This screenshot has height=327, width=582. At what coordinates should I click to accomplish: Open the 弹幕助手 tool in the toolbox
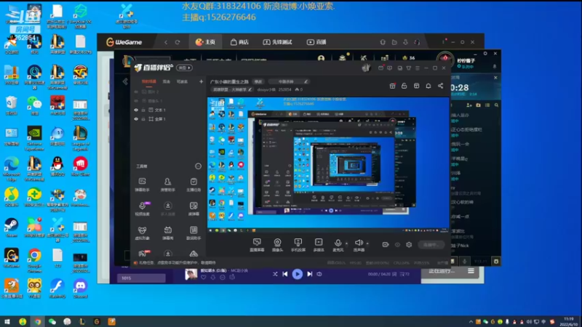[x=142, y=185]
